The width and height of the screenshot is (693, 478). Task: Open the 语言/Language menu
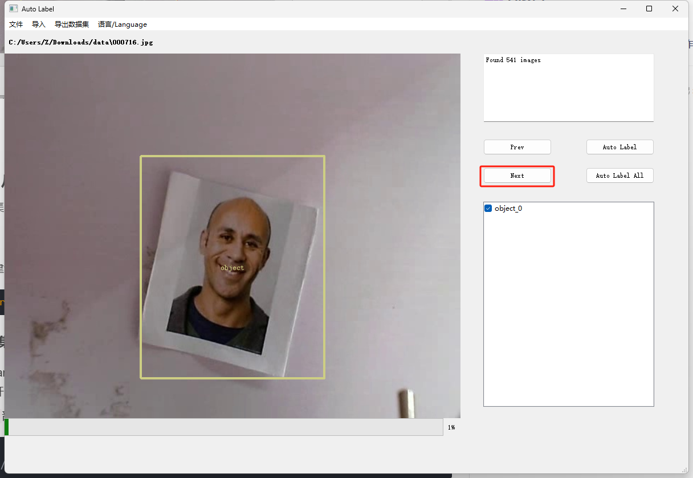pyautogui.click(x=123, y=24)
